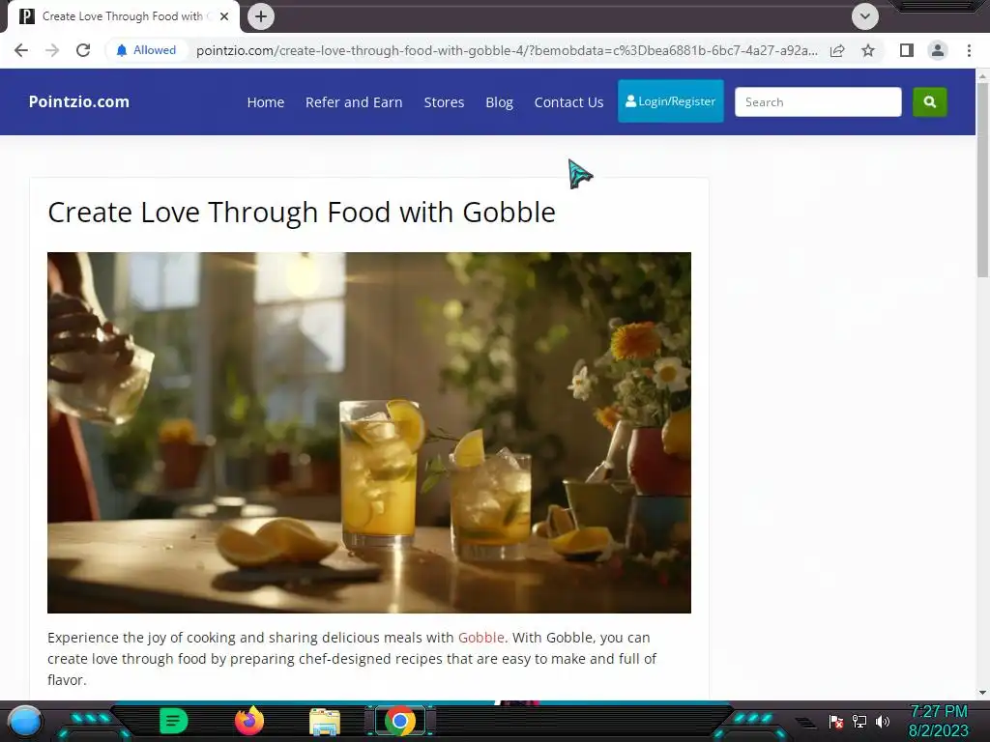Bookmark this page with the star icon

pyautogui.click(x=868, y=50)
